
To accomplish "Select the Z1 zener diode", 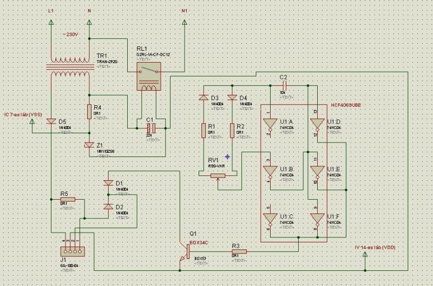I will click(x=89, y=145).
